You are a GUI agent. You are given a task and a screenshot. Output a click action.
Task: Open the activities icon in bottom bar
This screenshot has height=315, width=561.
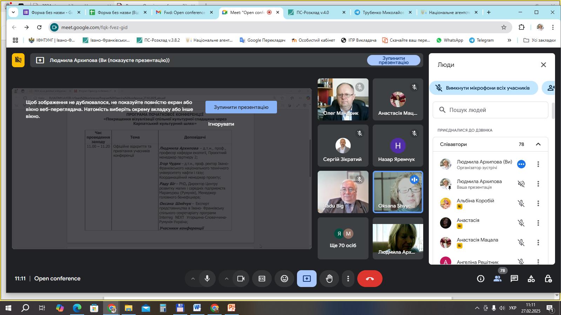click(531, 279)
